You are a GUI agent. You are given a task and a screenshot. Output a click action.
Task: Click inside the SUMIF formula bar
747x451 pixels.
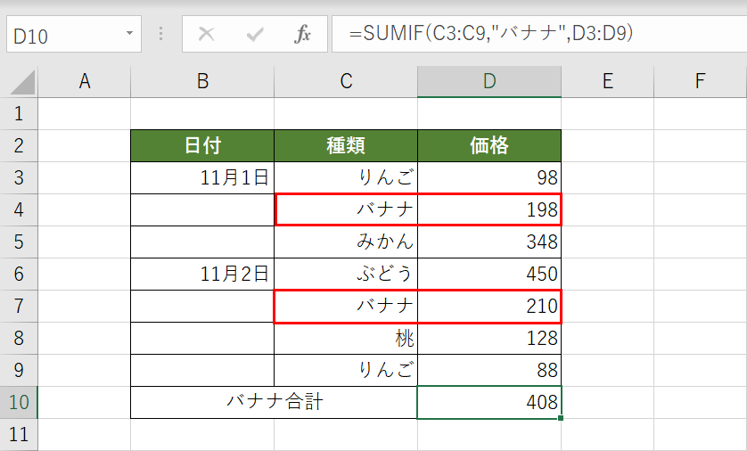pos(535,35)
